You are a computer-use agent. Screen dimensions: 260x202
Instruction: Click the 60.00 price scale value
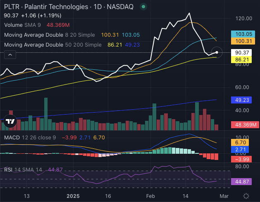pos(242,87)
